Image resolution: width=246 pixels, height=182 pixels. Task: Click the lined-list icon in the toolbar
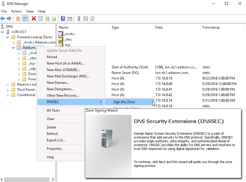(x=86, y=19)
